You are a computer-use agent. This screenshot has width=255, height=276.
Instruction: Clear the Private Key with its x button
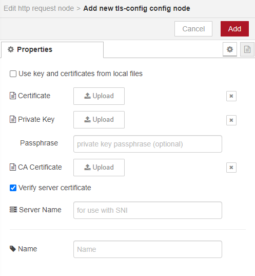231,120
